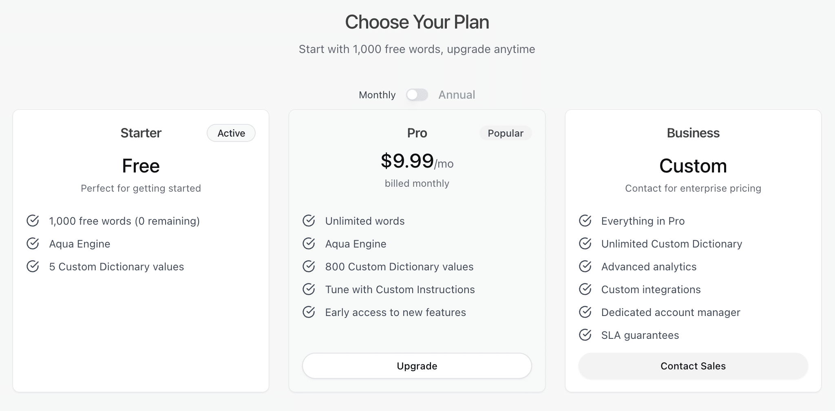This screenshot has width=835, height=411.
Task: Click checkmark icon beside 1,000 free words
Action: (x=33, y=221)
